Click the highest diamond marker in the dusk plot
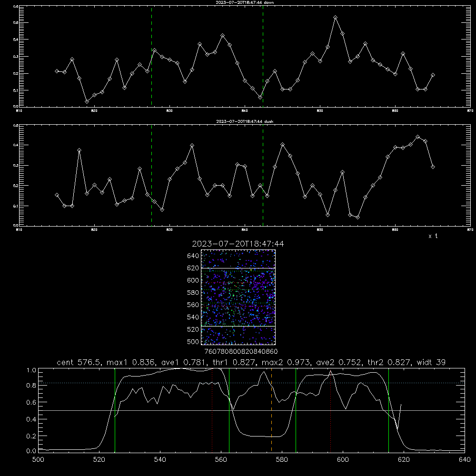Image resolution: width=476 pixels, height=476 pixels. pyautogui.click(x=418, y=137)
